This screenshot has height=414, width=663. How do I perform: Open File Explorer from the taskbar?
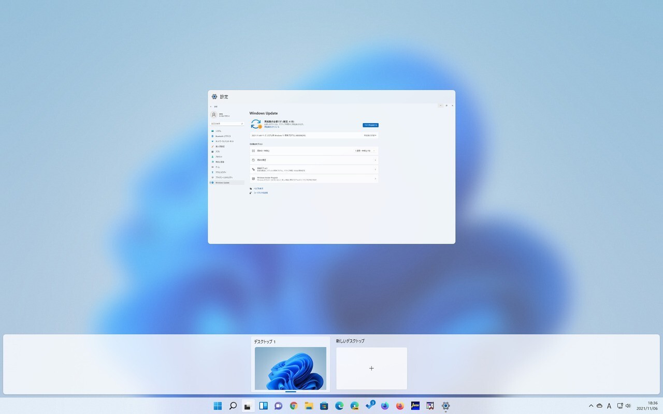[309, 406]
